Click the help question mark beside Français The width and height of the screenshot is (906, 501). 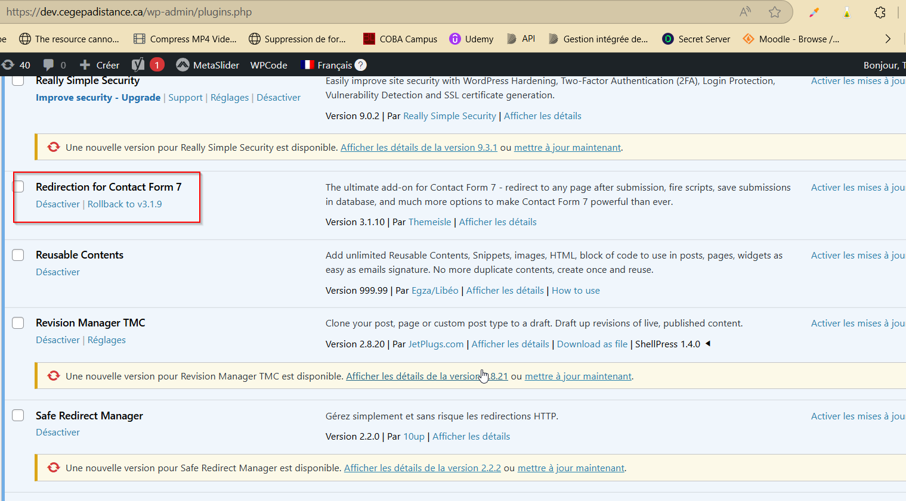coord(361,65)
